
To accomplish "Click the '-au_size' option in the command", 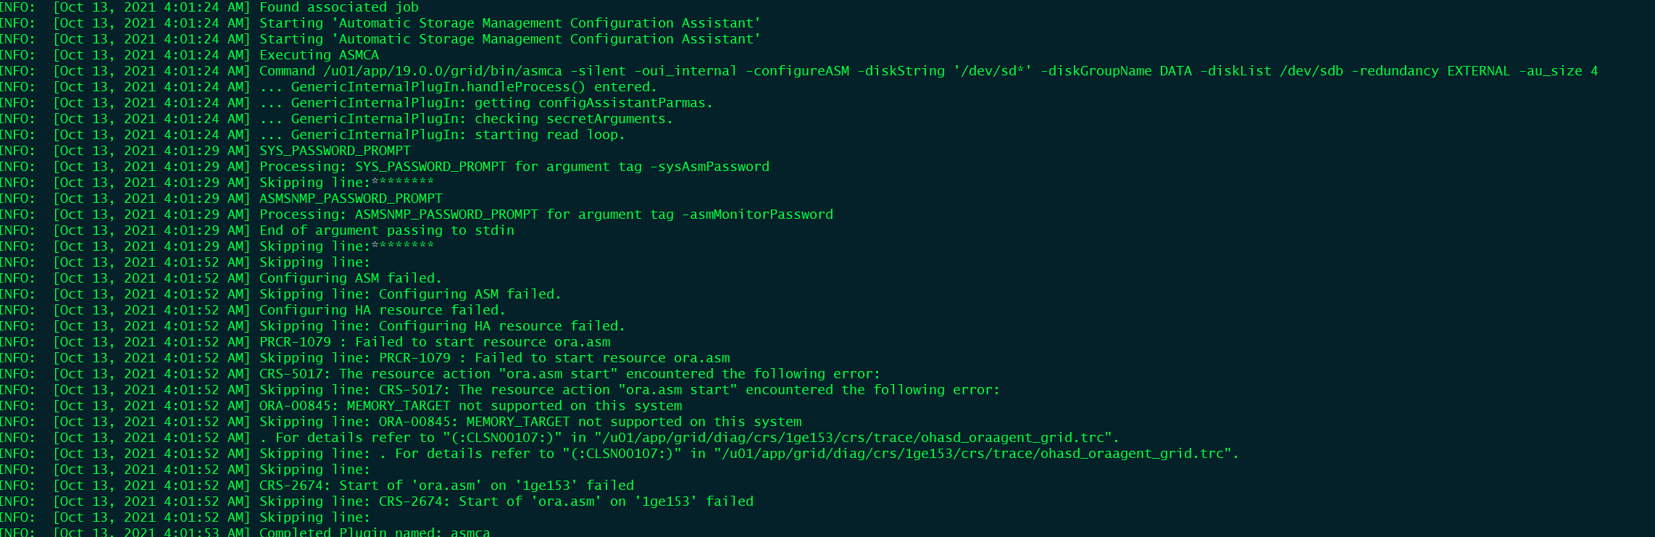I will (1550, 71).
